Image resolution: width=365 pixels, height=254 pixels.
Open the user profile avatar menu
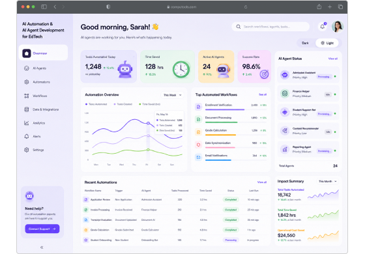coord(338,27)
